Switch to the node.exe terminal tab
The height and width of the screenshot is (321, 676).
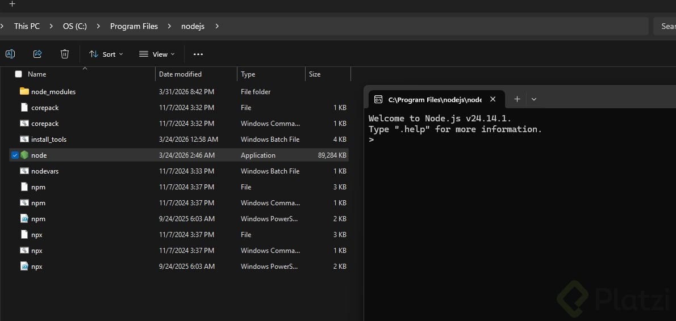(434, 99)
